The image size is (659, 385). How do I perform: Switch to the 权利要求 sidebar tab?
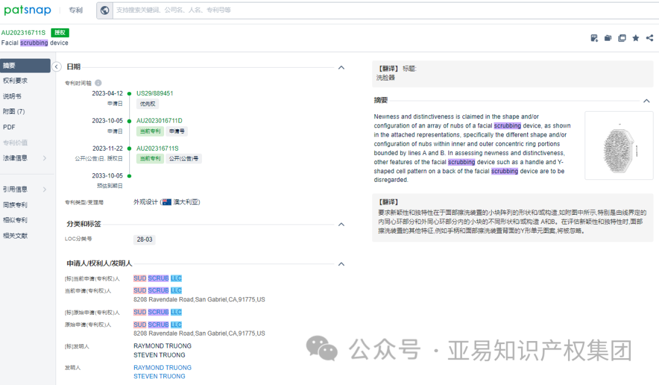tap(17, 80)
